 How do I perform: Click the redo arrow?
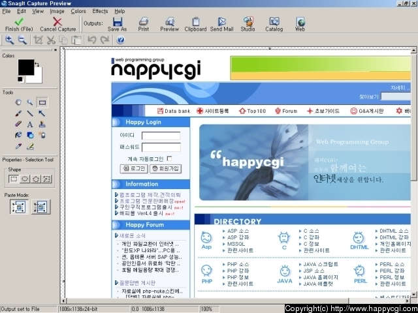pos(104,40)
